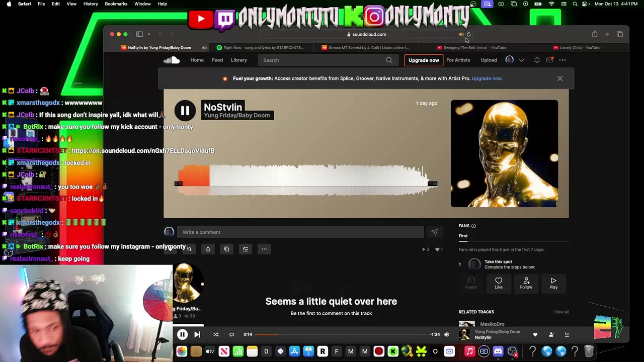Mute the tab audio icon in the address bar
This screenshot has height=362, width=644.
[461, 34]
